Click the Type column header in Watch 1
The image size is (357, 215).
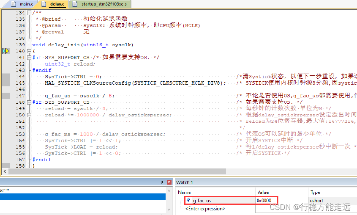(315, 192)
